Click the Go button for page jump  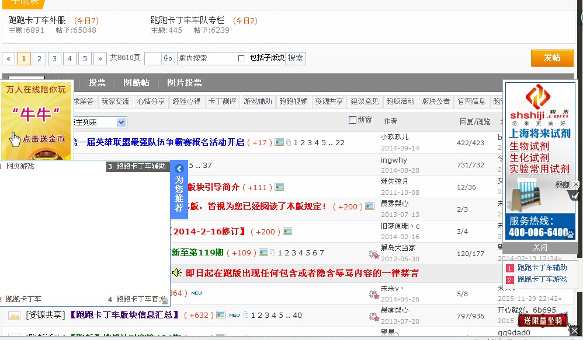pos(168,58)
